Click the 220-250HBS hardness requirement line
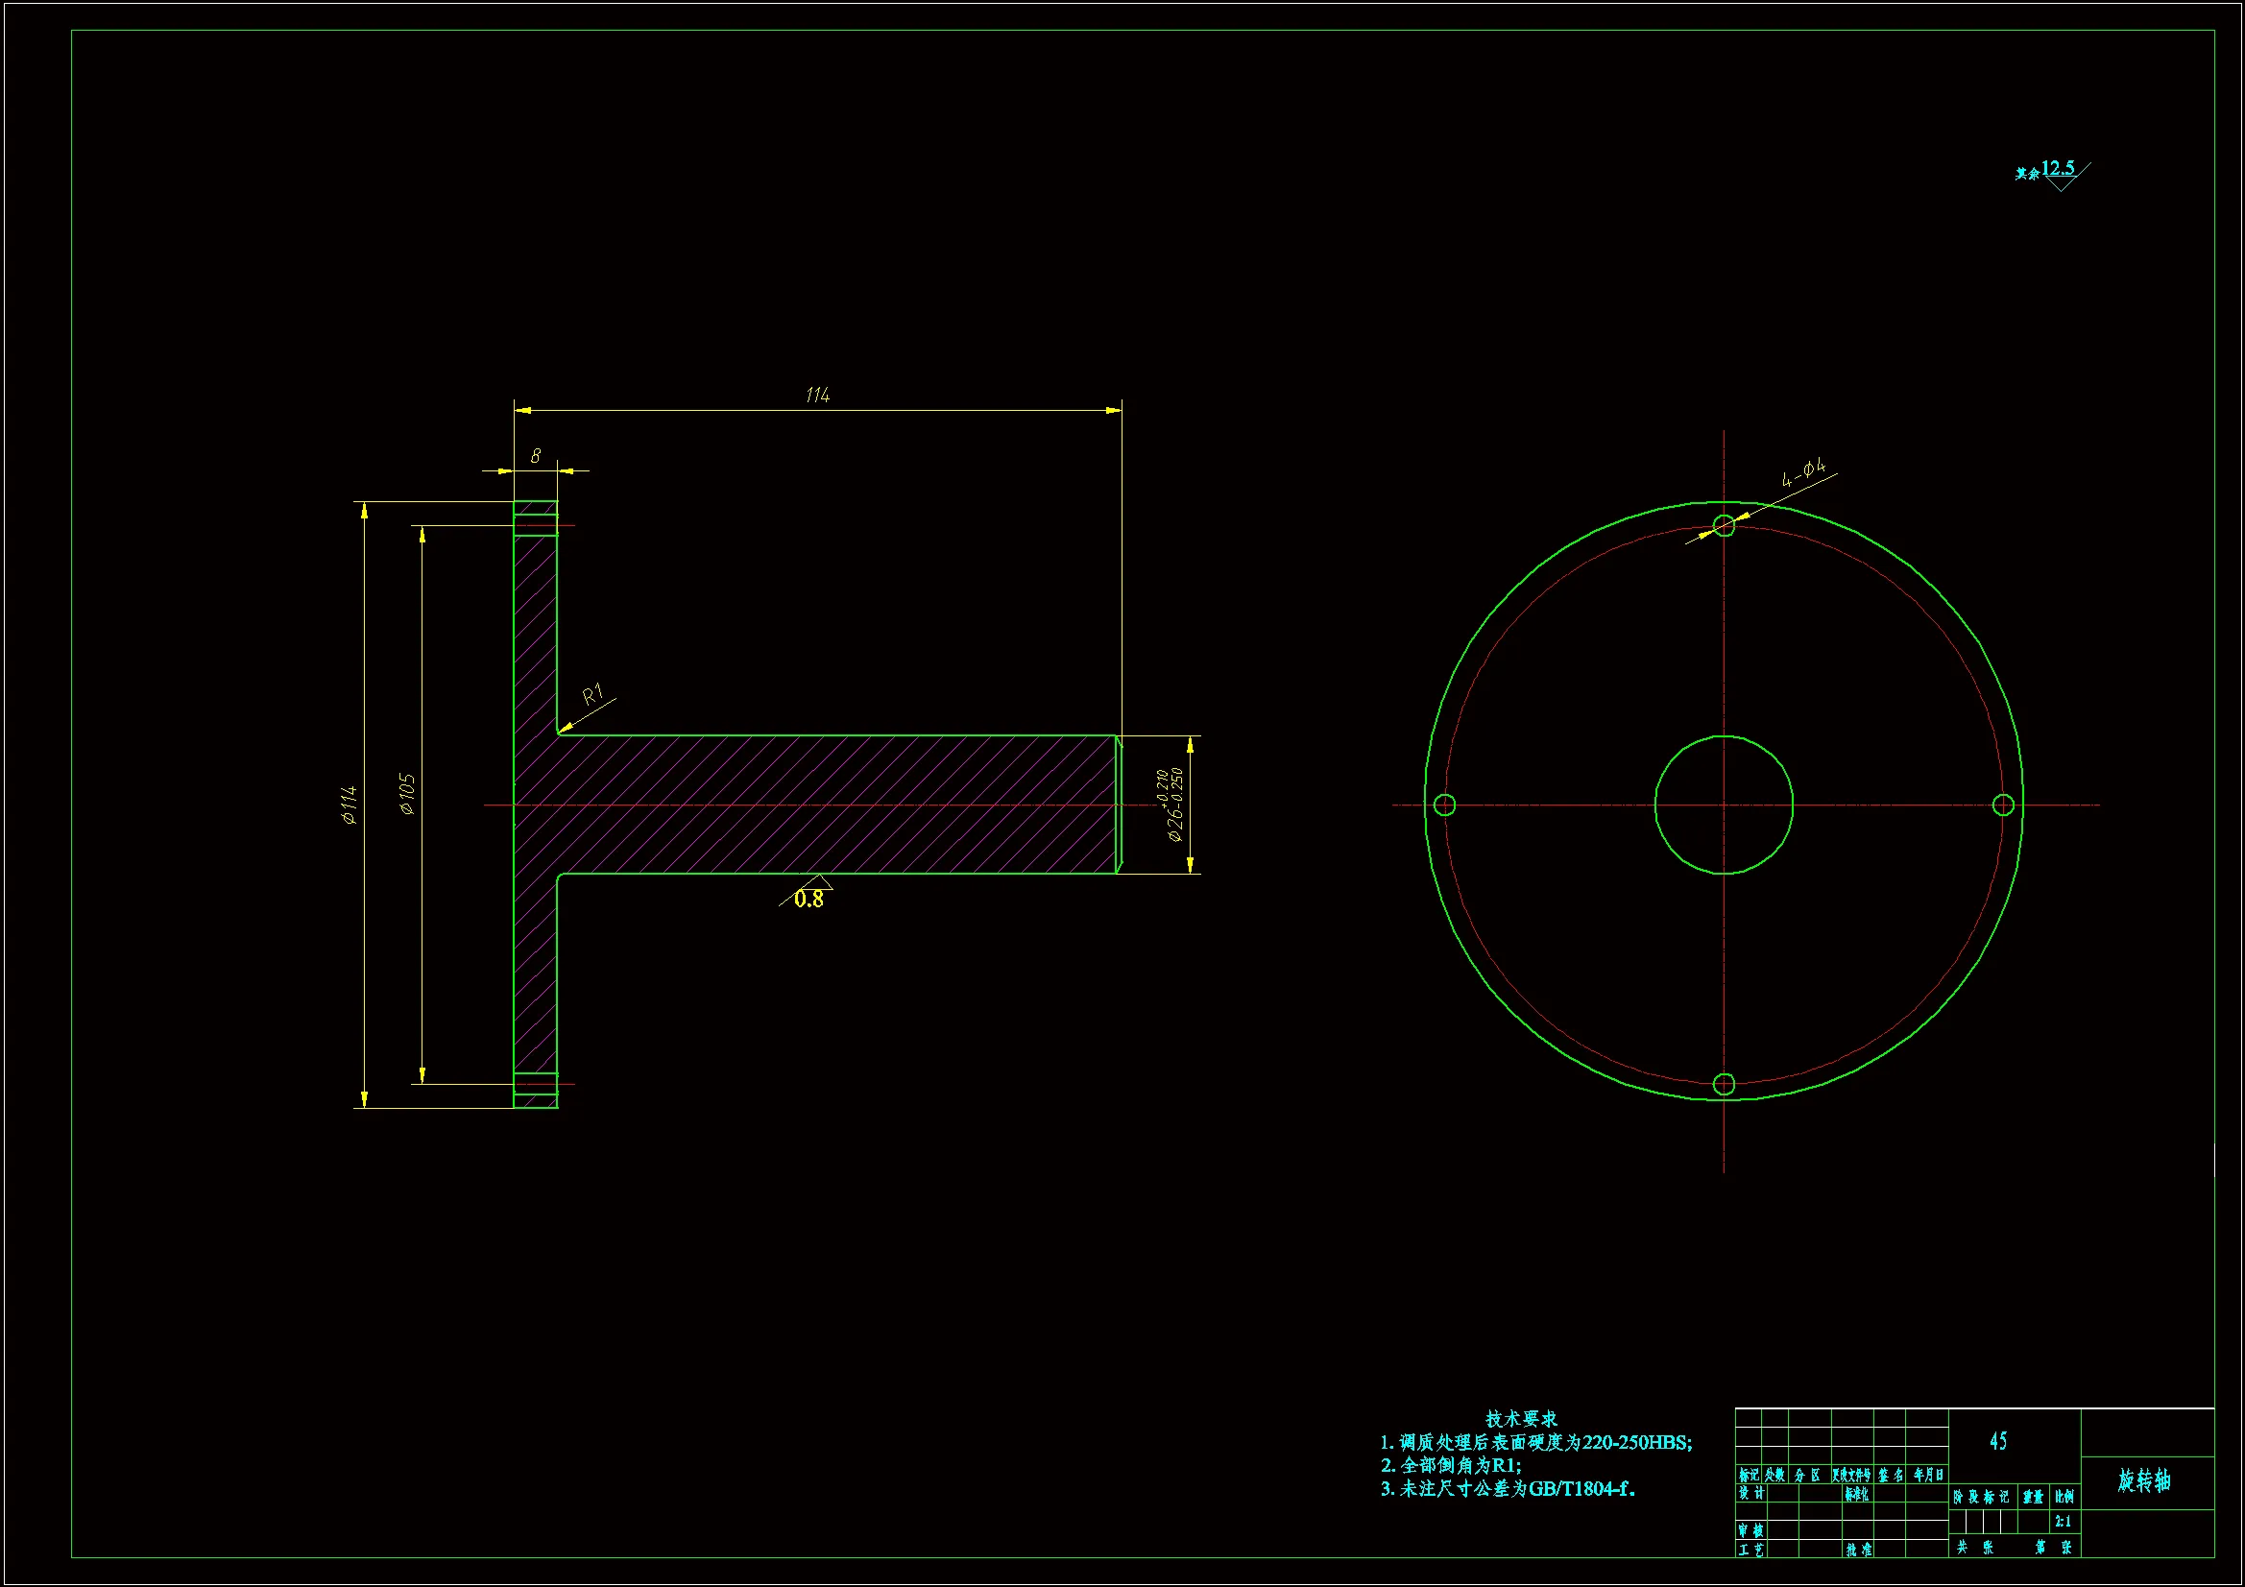 pyautogui.click(x=1535, y=1442)
